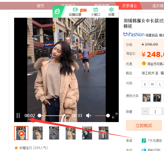
Task: Open the 小窗口 mini window
Action: click(x=95, y=12)
